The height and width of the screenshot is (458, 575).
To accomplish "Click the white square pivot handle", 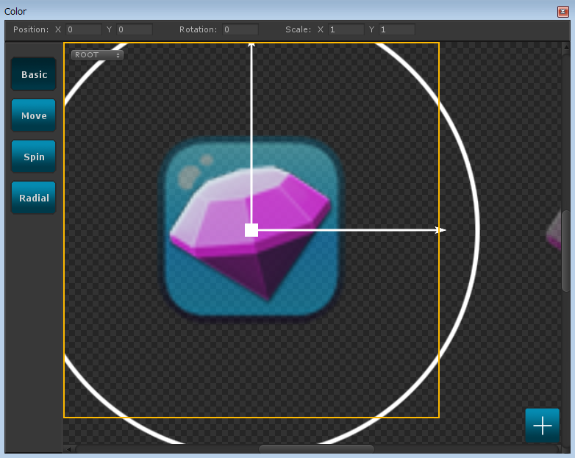I will click(251, 230).
